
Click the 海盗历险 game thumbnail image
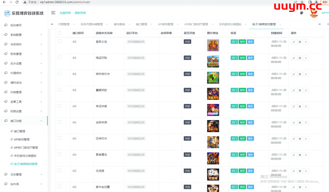[x=213, y=61]
